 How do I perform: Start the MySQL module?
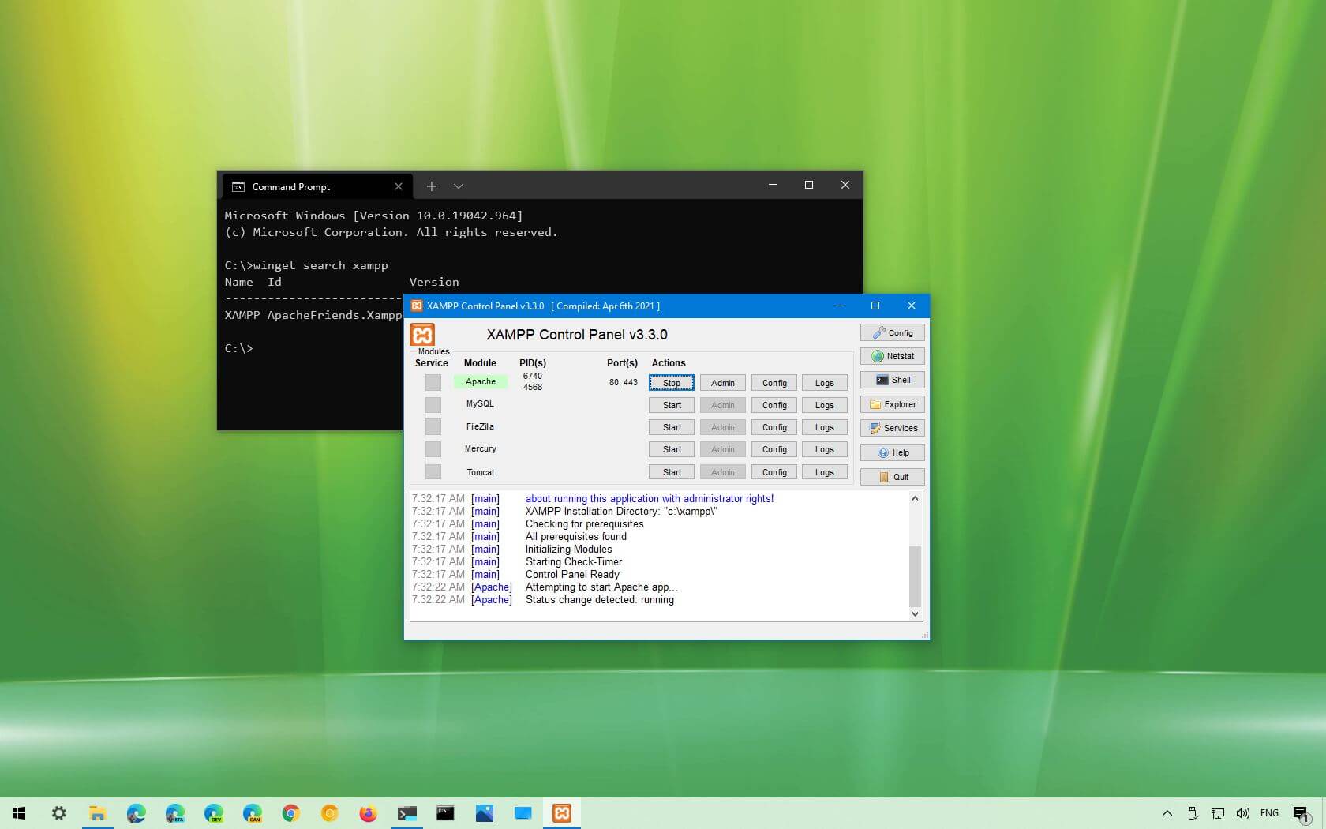[x=670, y=404]
